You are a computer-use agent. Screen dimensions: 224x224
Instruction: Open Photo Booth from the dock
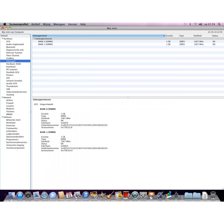(127, 195)
